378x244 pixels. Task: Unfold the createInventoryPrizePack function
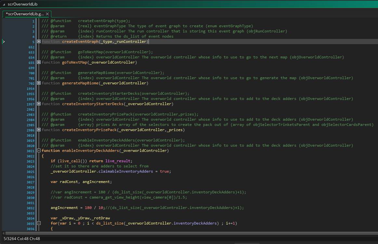click(39, 130)
